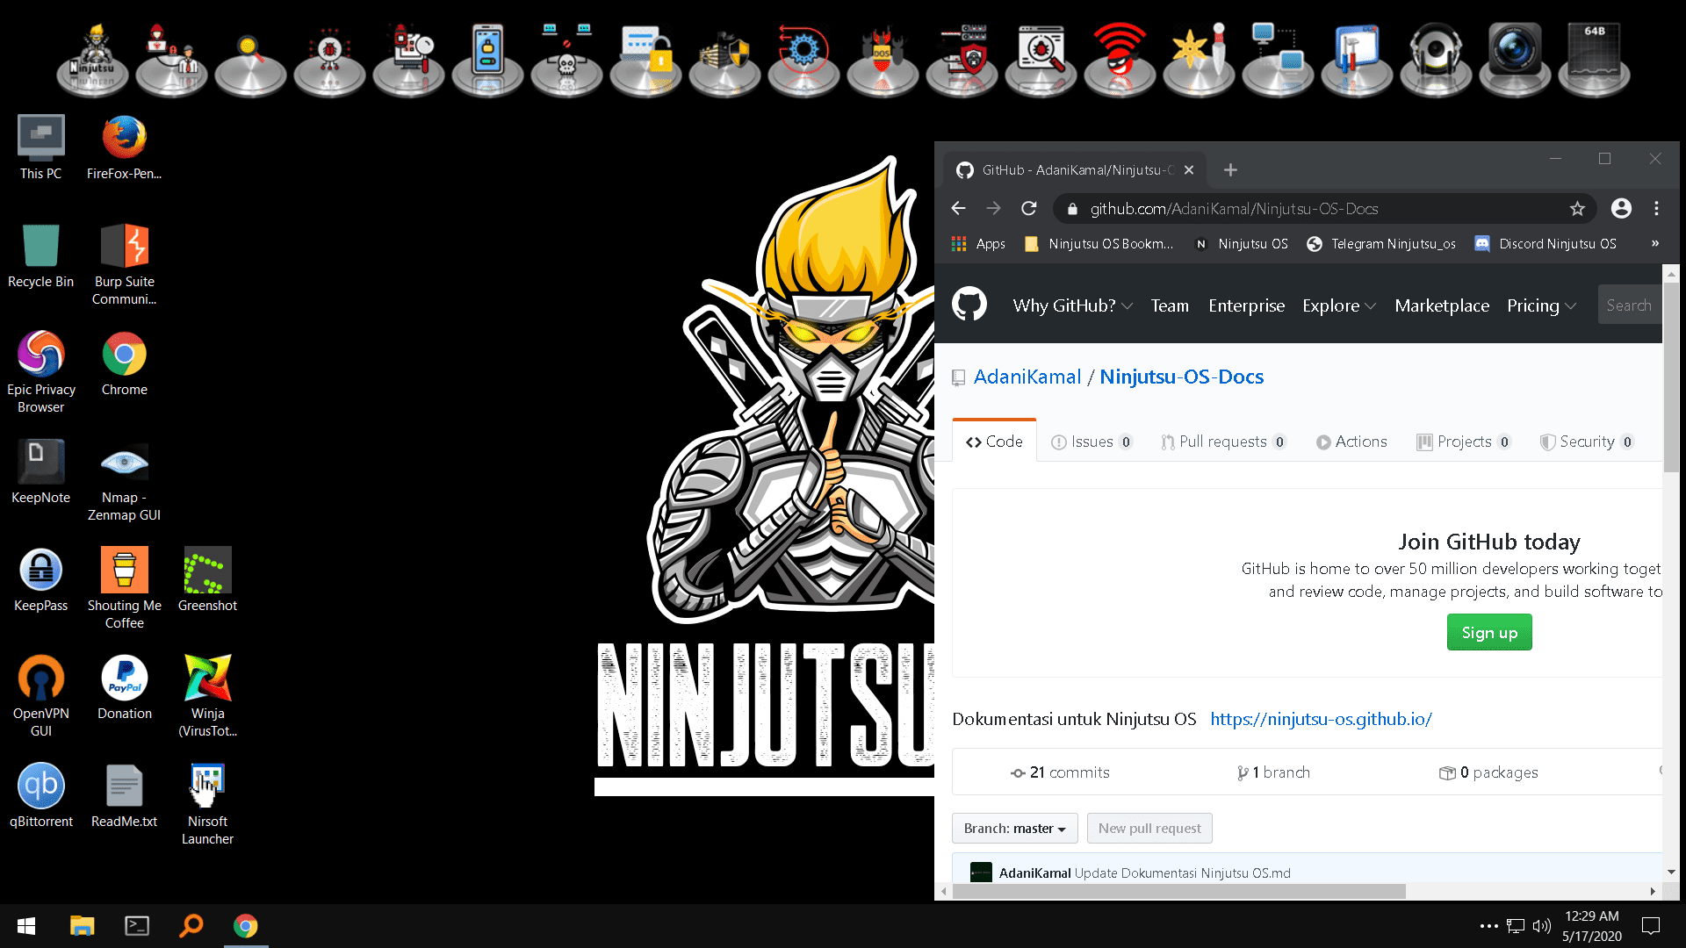Open Shouting Me Coffee desktop icon
This screenshot has height=948, width=1686.
click(x=124, y=588)
